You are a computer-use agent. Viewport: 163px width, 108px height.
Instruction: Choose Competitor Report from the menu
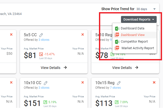point(134,42)
